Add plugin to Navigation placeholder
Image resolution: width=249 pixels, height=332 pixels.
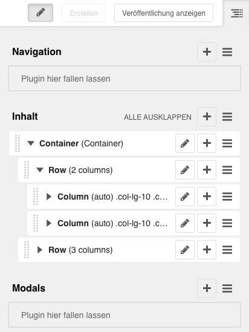(x=207, y=52)
